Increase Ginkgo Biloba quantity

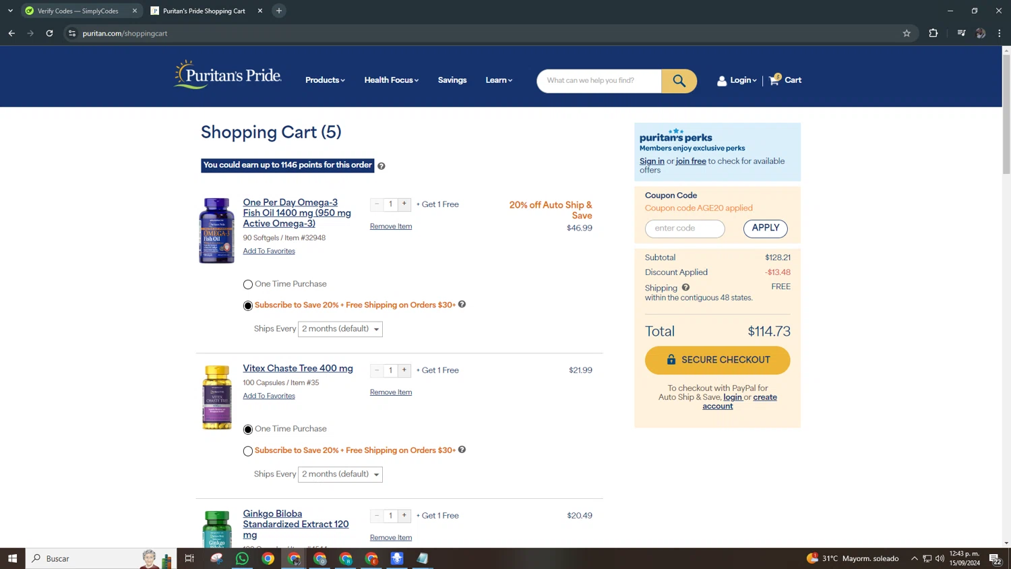[x=404, y=516]
